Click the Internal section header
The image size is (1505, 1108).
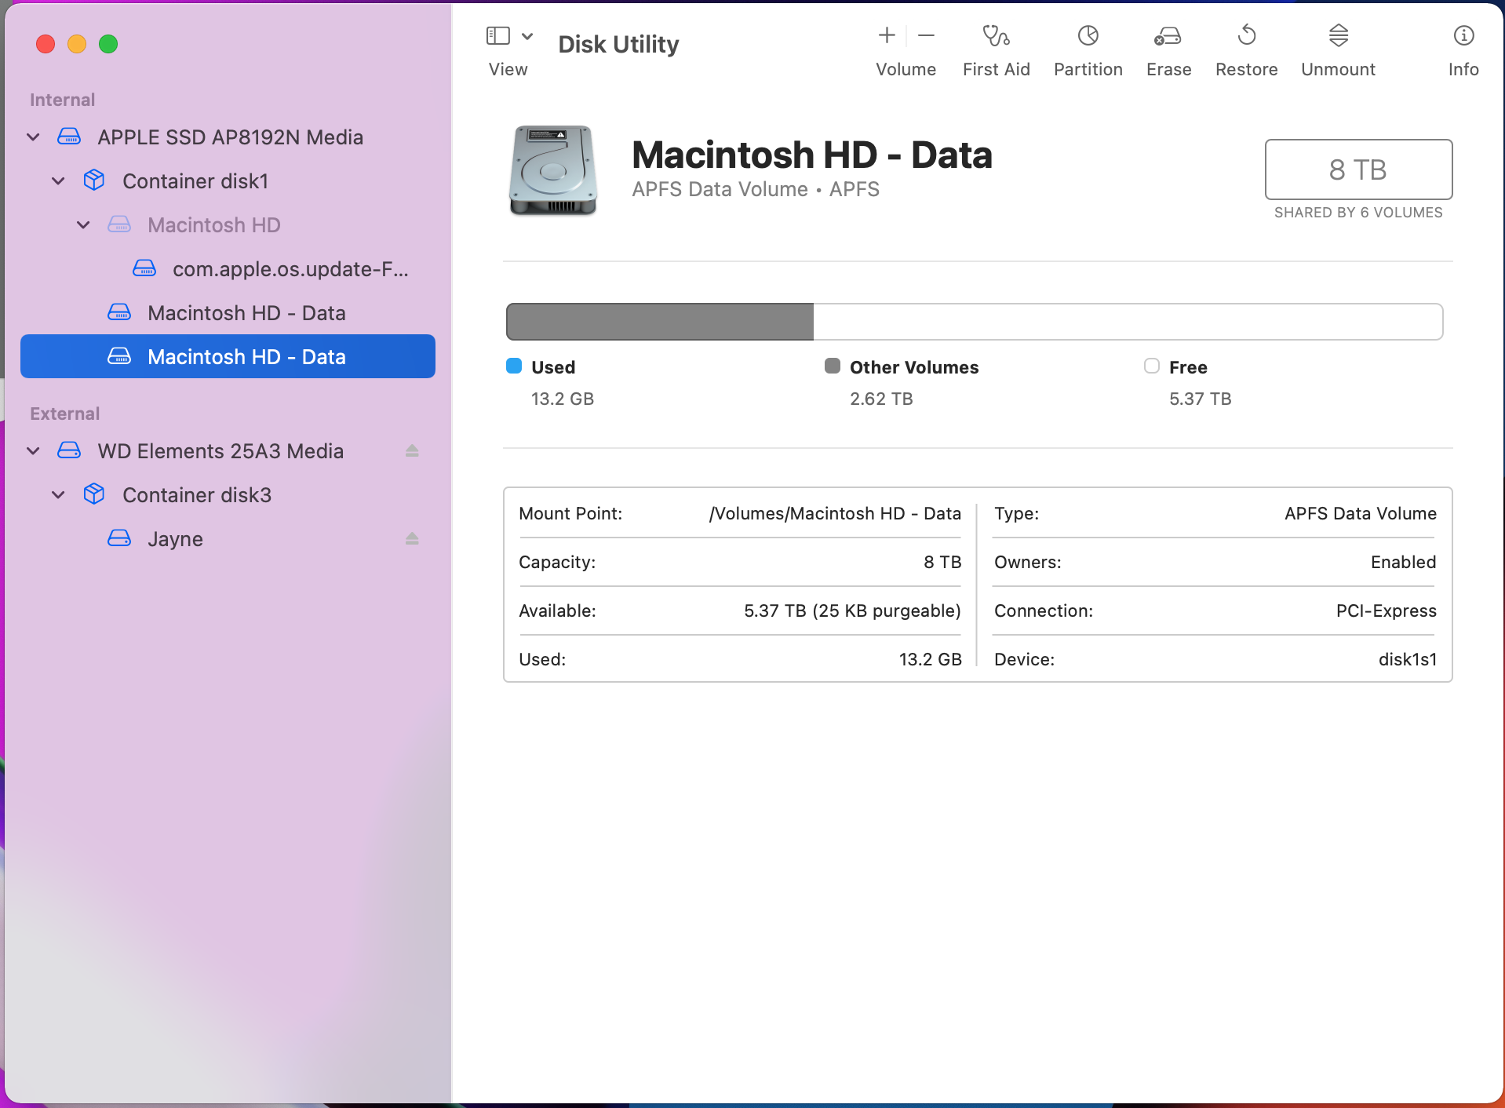coord(62,100)
